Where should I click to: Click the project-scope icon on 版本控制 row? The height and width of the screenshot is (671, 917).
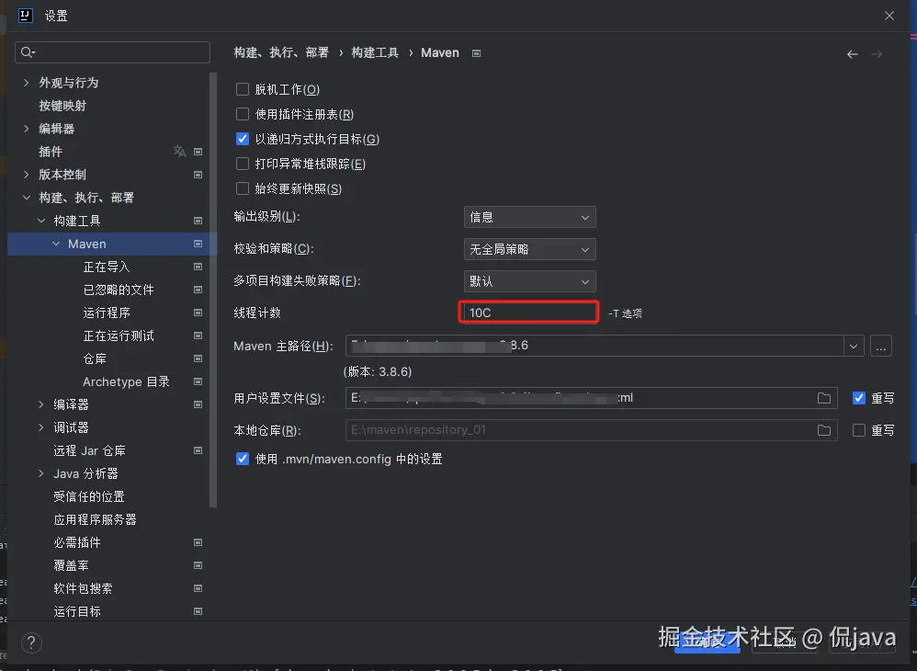tap(198, 175)
